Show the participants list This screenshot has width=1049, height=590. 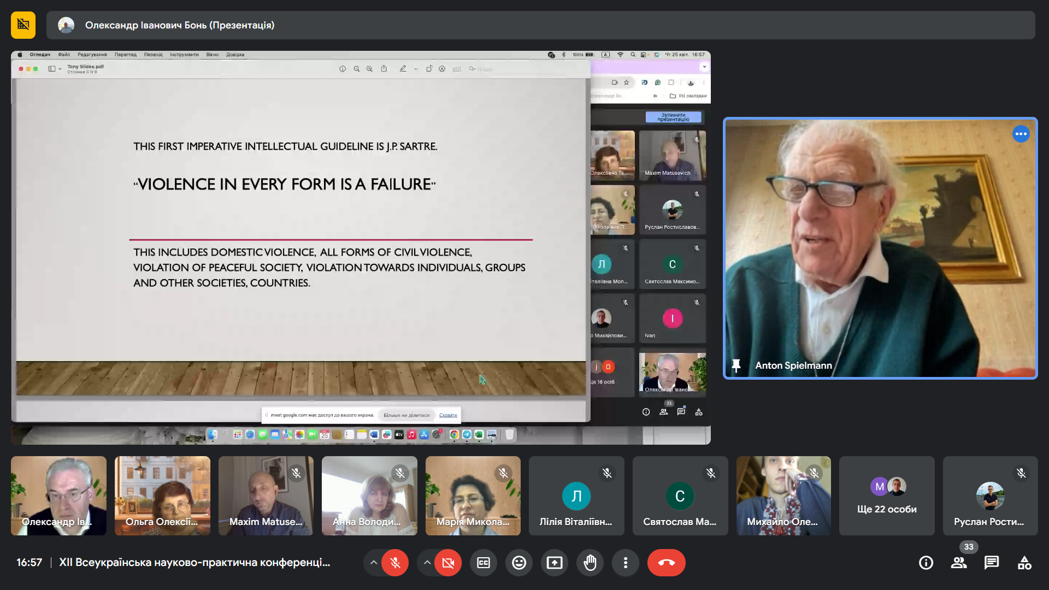tap(959, 563)
